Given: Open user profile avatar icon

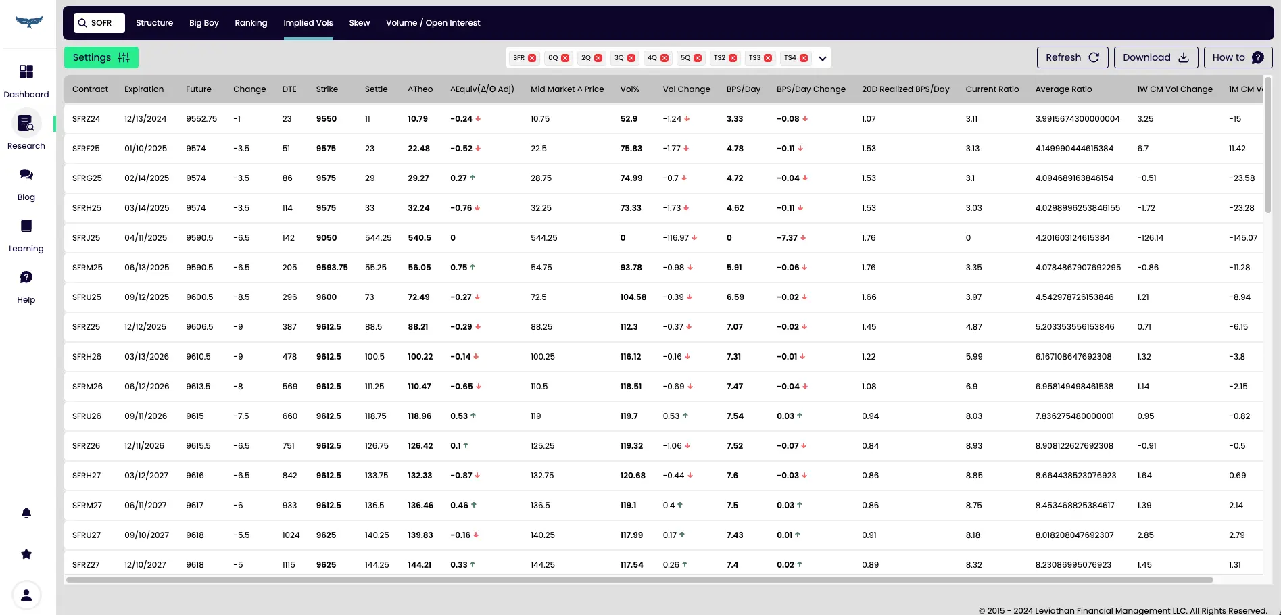Looking at the screenshot, I should point(26,595).
